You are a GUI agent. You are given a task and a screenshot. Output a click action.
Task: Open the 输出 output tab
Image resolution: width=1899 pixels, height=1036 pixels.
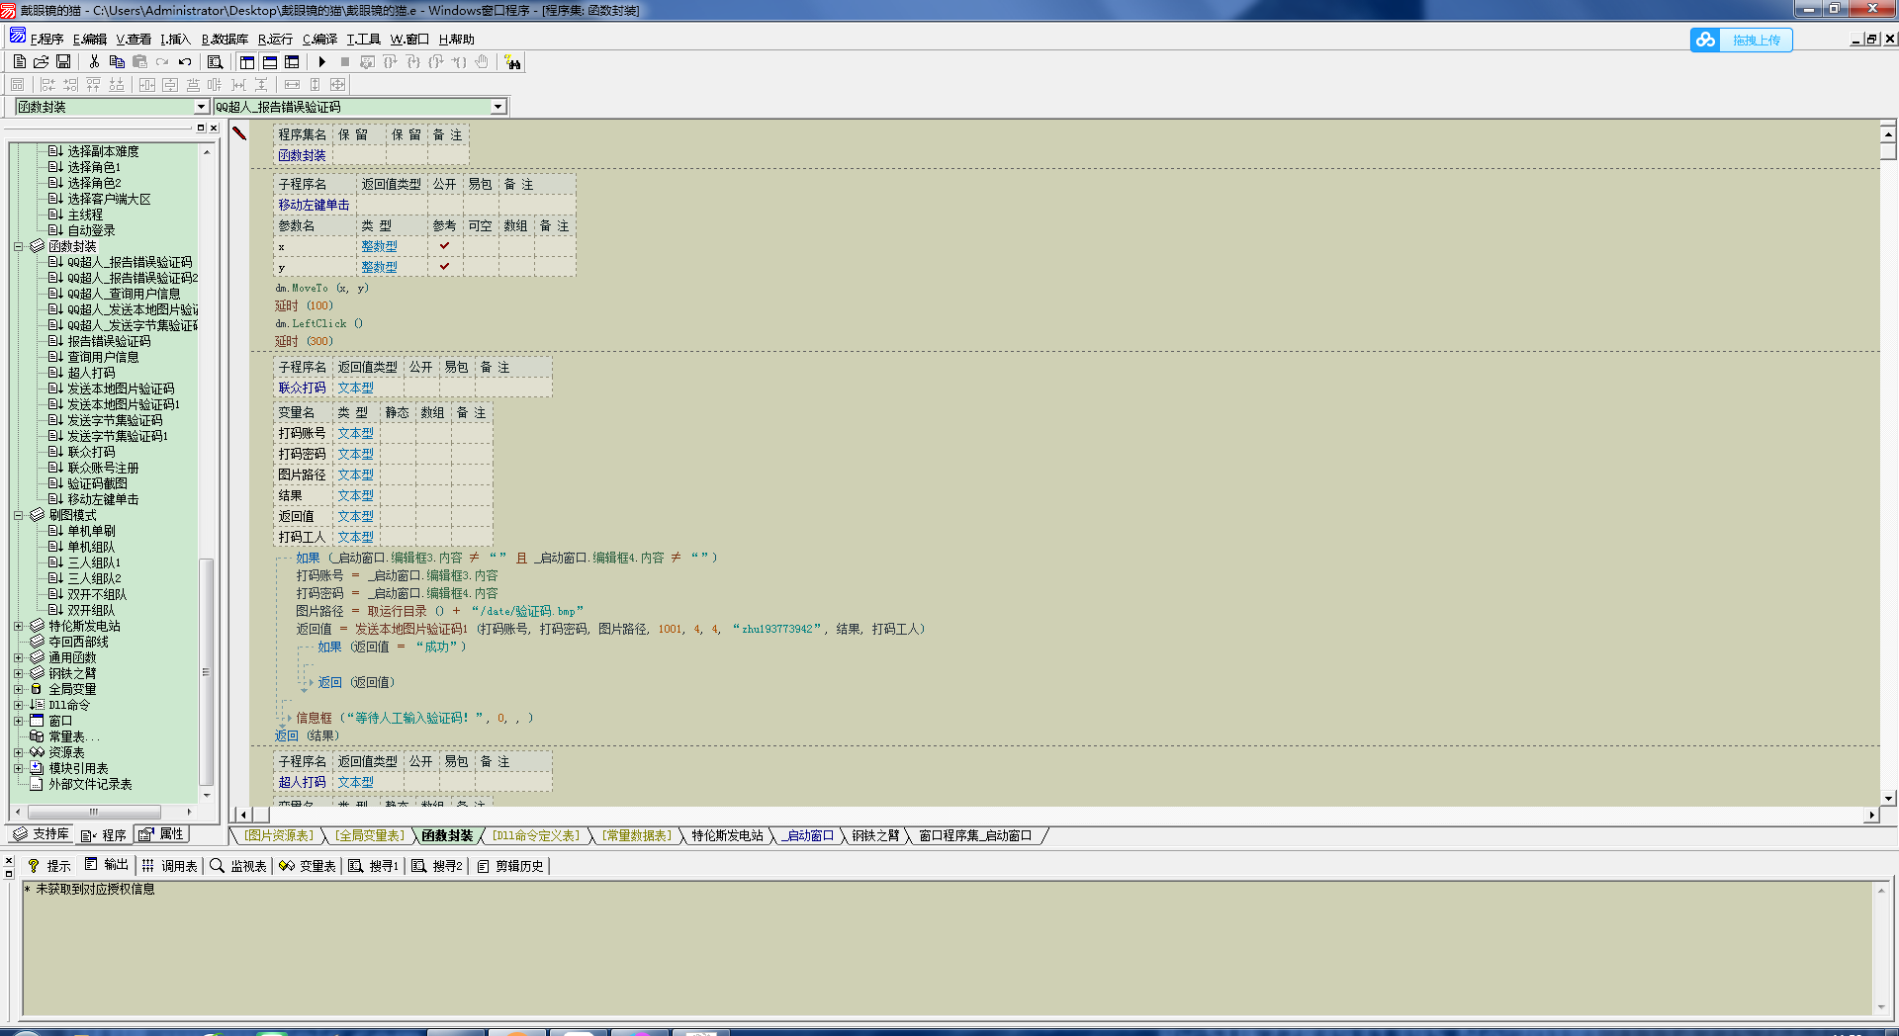[107, 865]
